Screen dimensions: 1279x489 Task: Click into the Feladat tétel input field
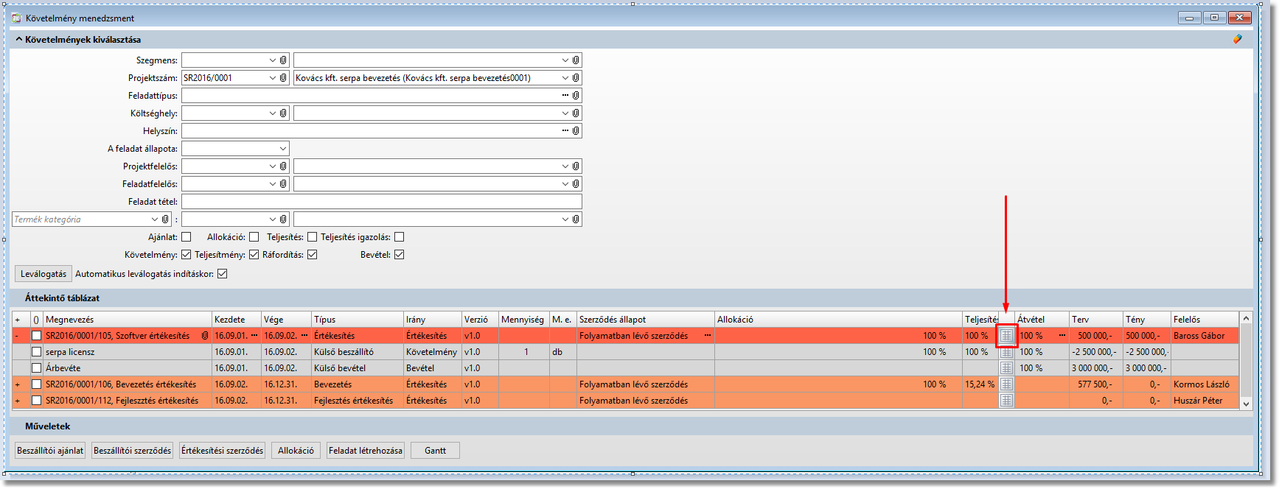point(382,202)
